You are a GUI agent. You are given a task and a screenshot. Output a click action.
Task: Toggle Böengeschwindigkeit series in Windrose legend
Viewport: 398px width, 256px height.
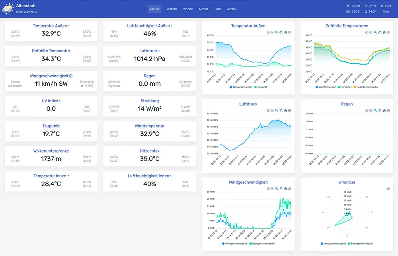click(361, 244)
